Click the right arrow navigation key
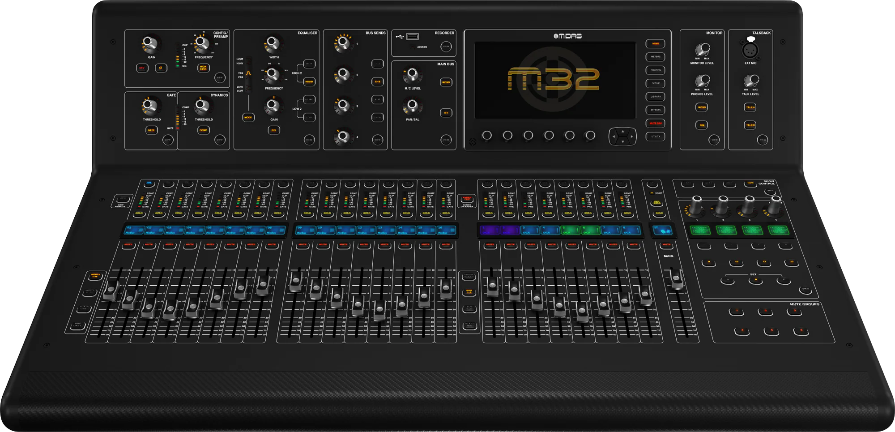Screen dimensions: 895x432 tap(631, 136)
